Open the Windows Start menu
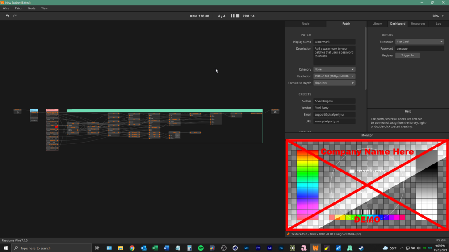The height and width of the screenshot is (252, 449). 5,248
